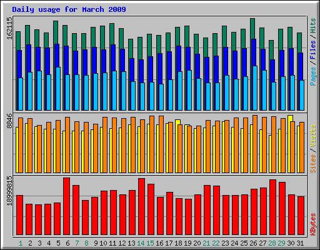The width and height of the screenshot is (320, 250).
Task: Click the cyan 'Pages' legend label
Action: click(x=312, y=76)
